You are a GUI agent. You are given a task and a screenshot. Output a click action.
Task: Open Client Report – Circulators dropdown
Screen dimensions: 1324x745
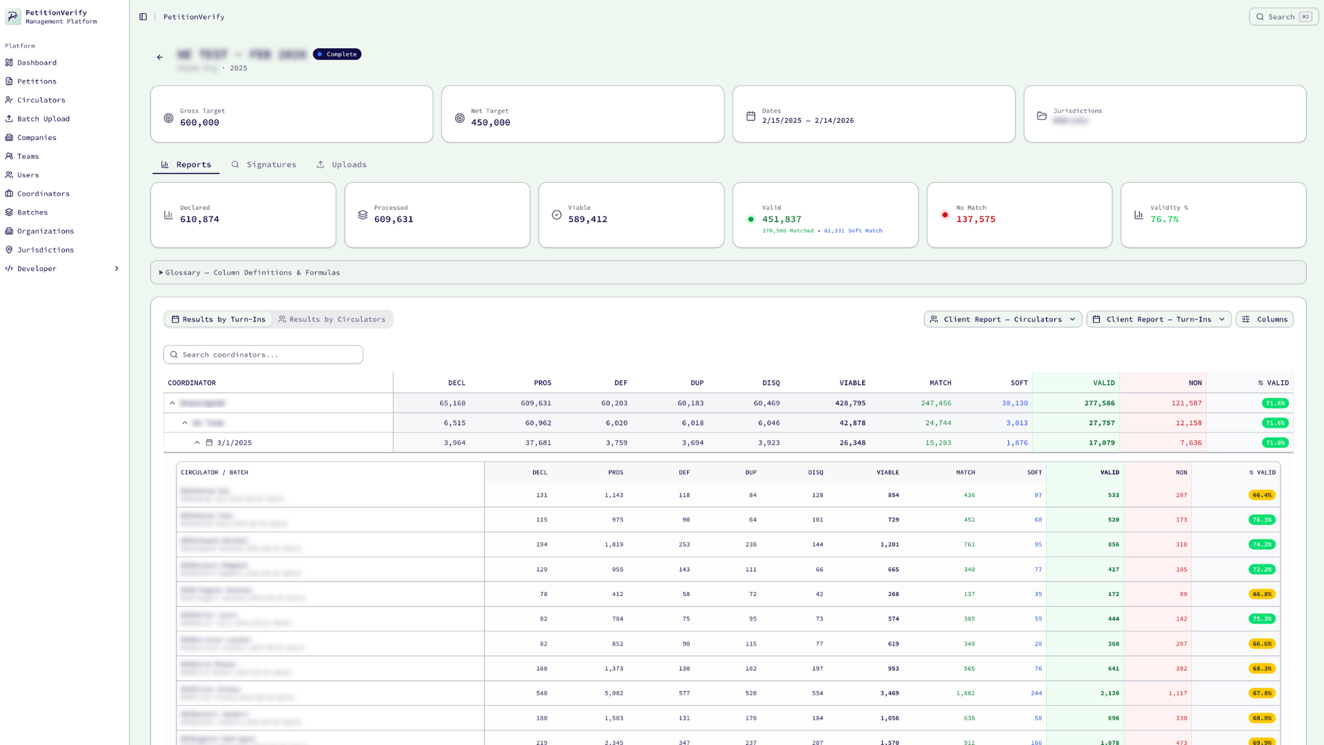click(1002, 319)
